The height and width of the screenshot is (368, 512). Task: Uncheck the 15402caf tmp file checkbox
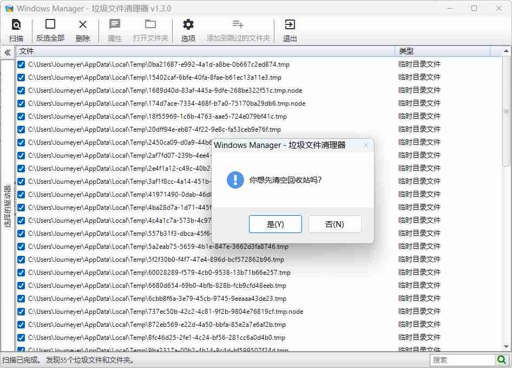point(21,77)
